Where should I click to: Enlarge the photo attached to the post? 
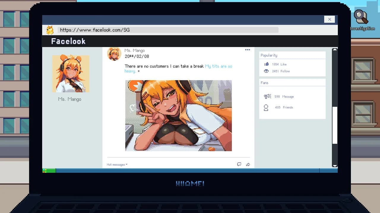178,115
